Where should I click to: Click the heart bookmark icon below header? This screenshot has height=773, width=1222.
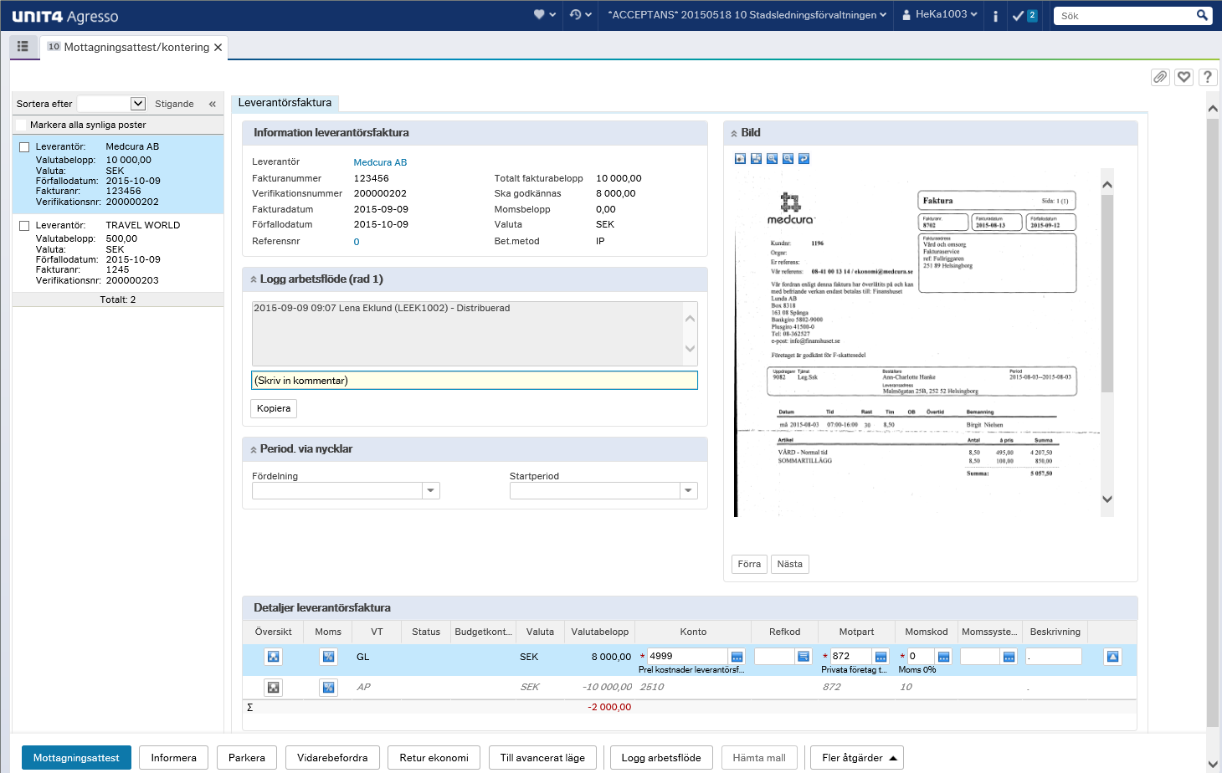pos(1183,77)
